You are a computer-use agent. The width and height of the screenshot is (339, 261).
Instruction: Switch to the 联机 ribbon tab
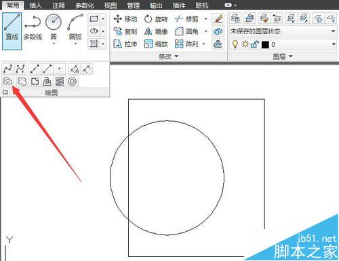202,5
